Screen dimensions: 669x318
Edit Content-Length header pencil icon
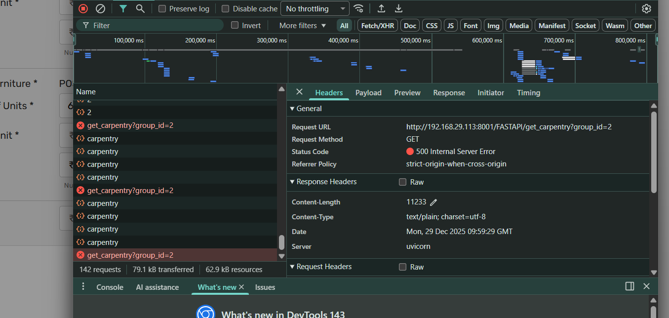[433, 202]
